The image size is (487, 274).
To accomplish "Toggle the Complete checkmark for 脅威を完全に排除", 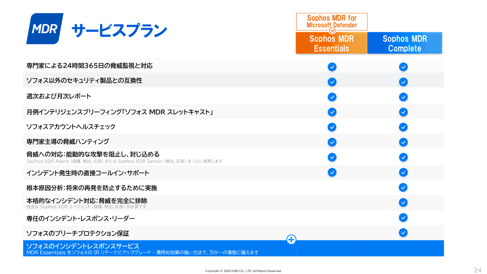I will (x=403, y=202).
